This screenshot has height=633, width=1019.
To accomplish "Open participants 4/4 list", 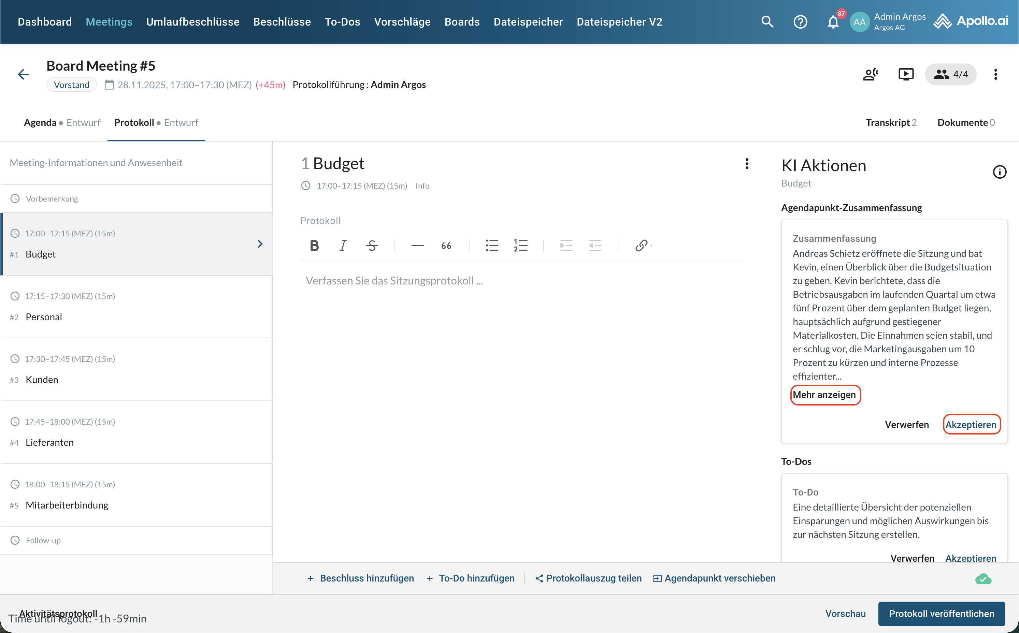I will [x=951, y=74].
